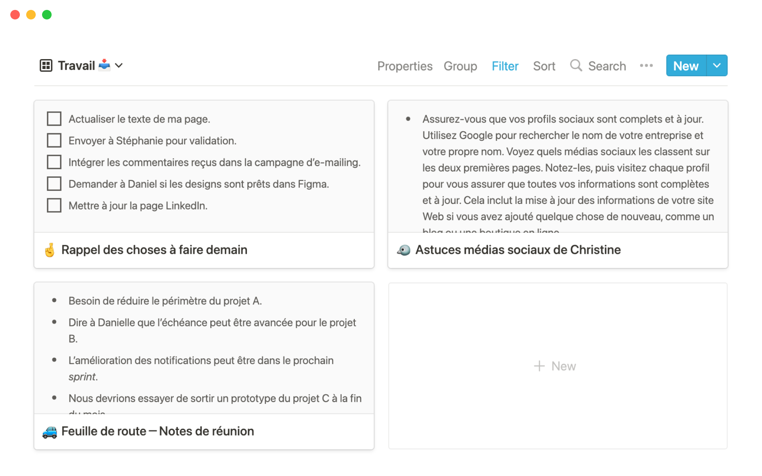Expand the Travail view switcher chevron
Image resolution: width=762 pixels, height=476 pixels.
click(x=119, y=65)
